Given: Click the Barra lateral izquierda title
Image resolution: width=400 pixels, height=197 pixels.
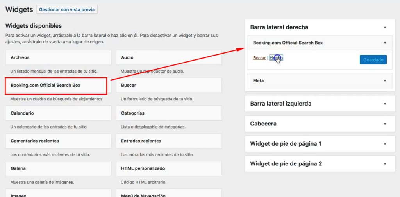Looking at the screenshot, I should click(x=280, y=104).
